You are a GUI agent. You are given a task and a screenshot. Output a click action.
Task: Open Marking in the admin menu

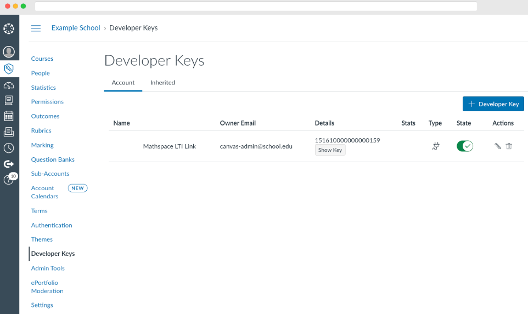click(42, 145)
